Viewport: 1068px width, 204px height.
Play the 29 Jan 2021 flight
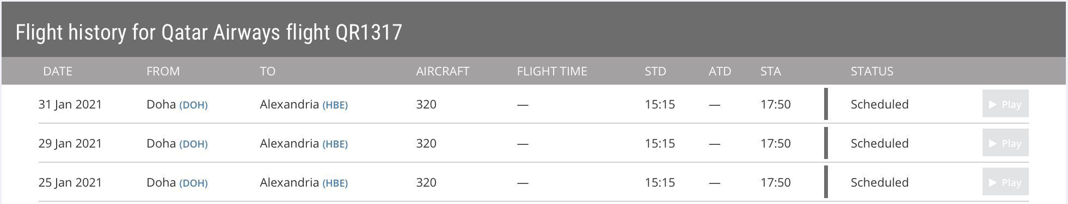[x=1005, y=143]
